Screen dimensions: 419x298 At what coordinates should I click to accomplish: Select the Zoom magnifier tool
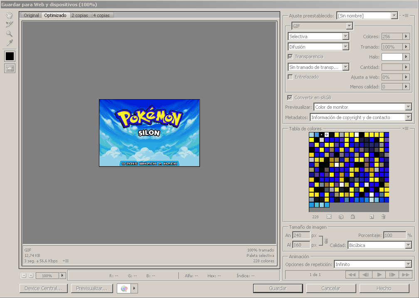9,34
